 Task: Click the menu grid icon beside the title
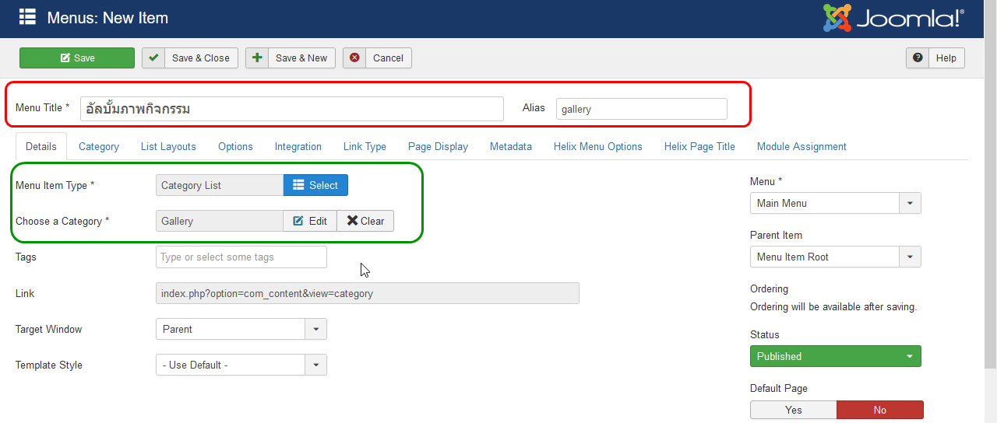[27, 16]
